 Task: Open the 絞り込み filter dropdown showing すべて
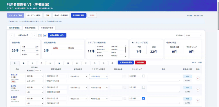coord(193,35)
